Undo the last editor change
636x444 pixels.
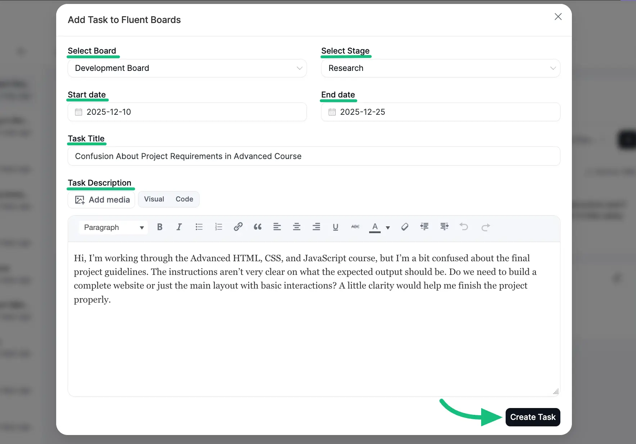point(464,227)
